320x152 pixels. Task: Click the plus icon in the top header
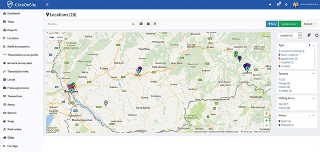(x=270, y=4)
